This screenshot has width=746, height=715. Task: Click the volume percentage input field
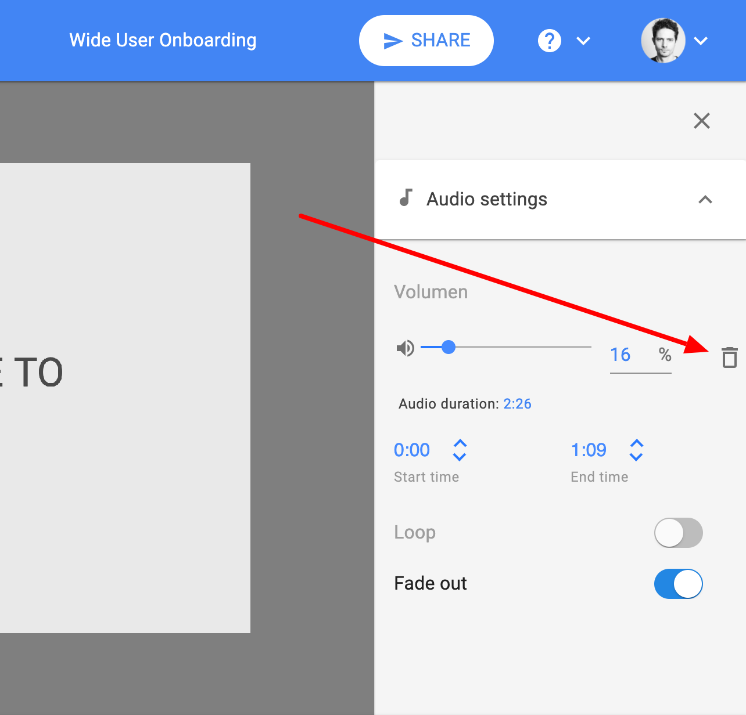pyautogui.click(x=630, y=355)
